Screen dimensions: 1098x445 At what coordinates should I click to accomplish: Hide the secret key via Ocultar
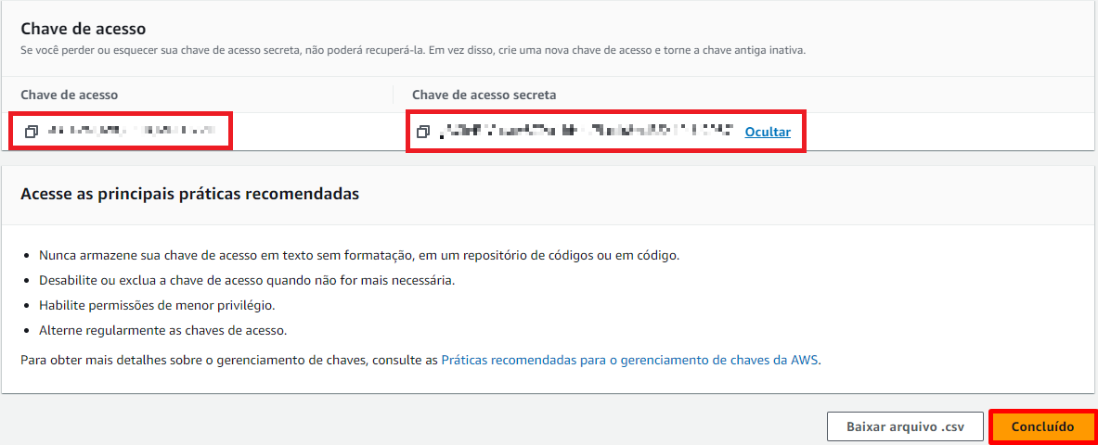pos(768,132)
